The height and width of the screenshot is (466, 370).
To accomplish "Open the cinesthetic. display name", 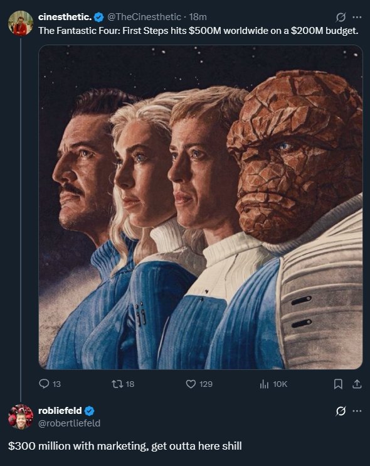I will coord(65,17).
